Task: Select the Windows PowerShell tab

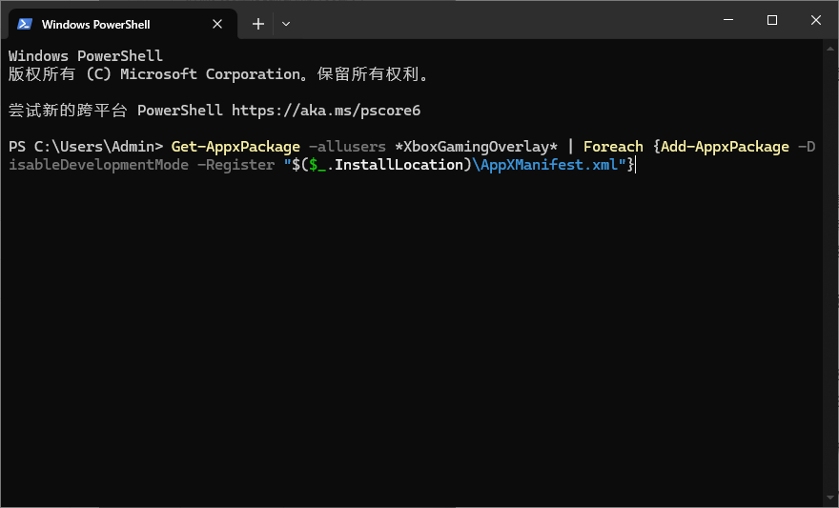Action: point(123,24)
